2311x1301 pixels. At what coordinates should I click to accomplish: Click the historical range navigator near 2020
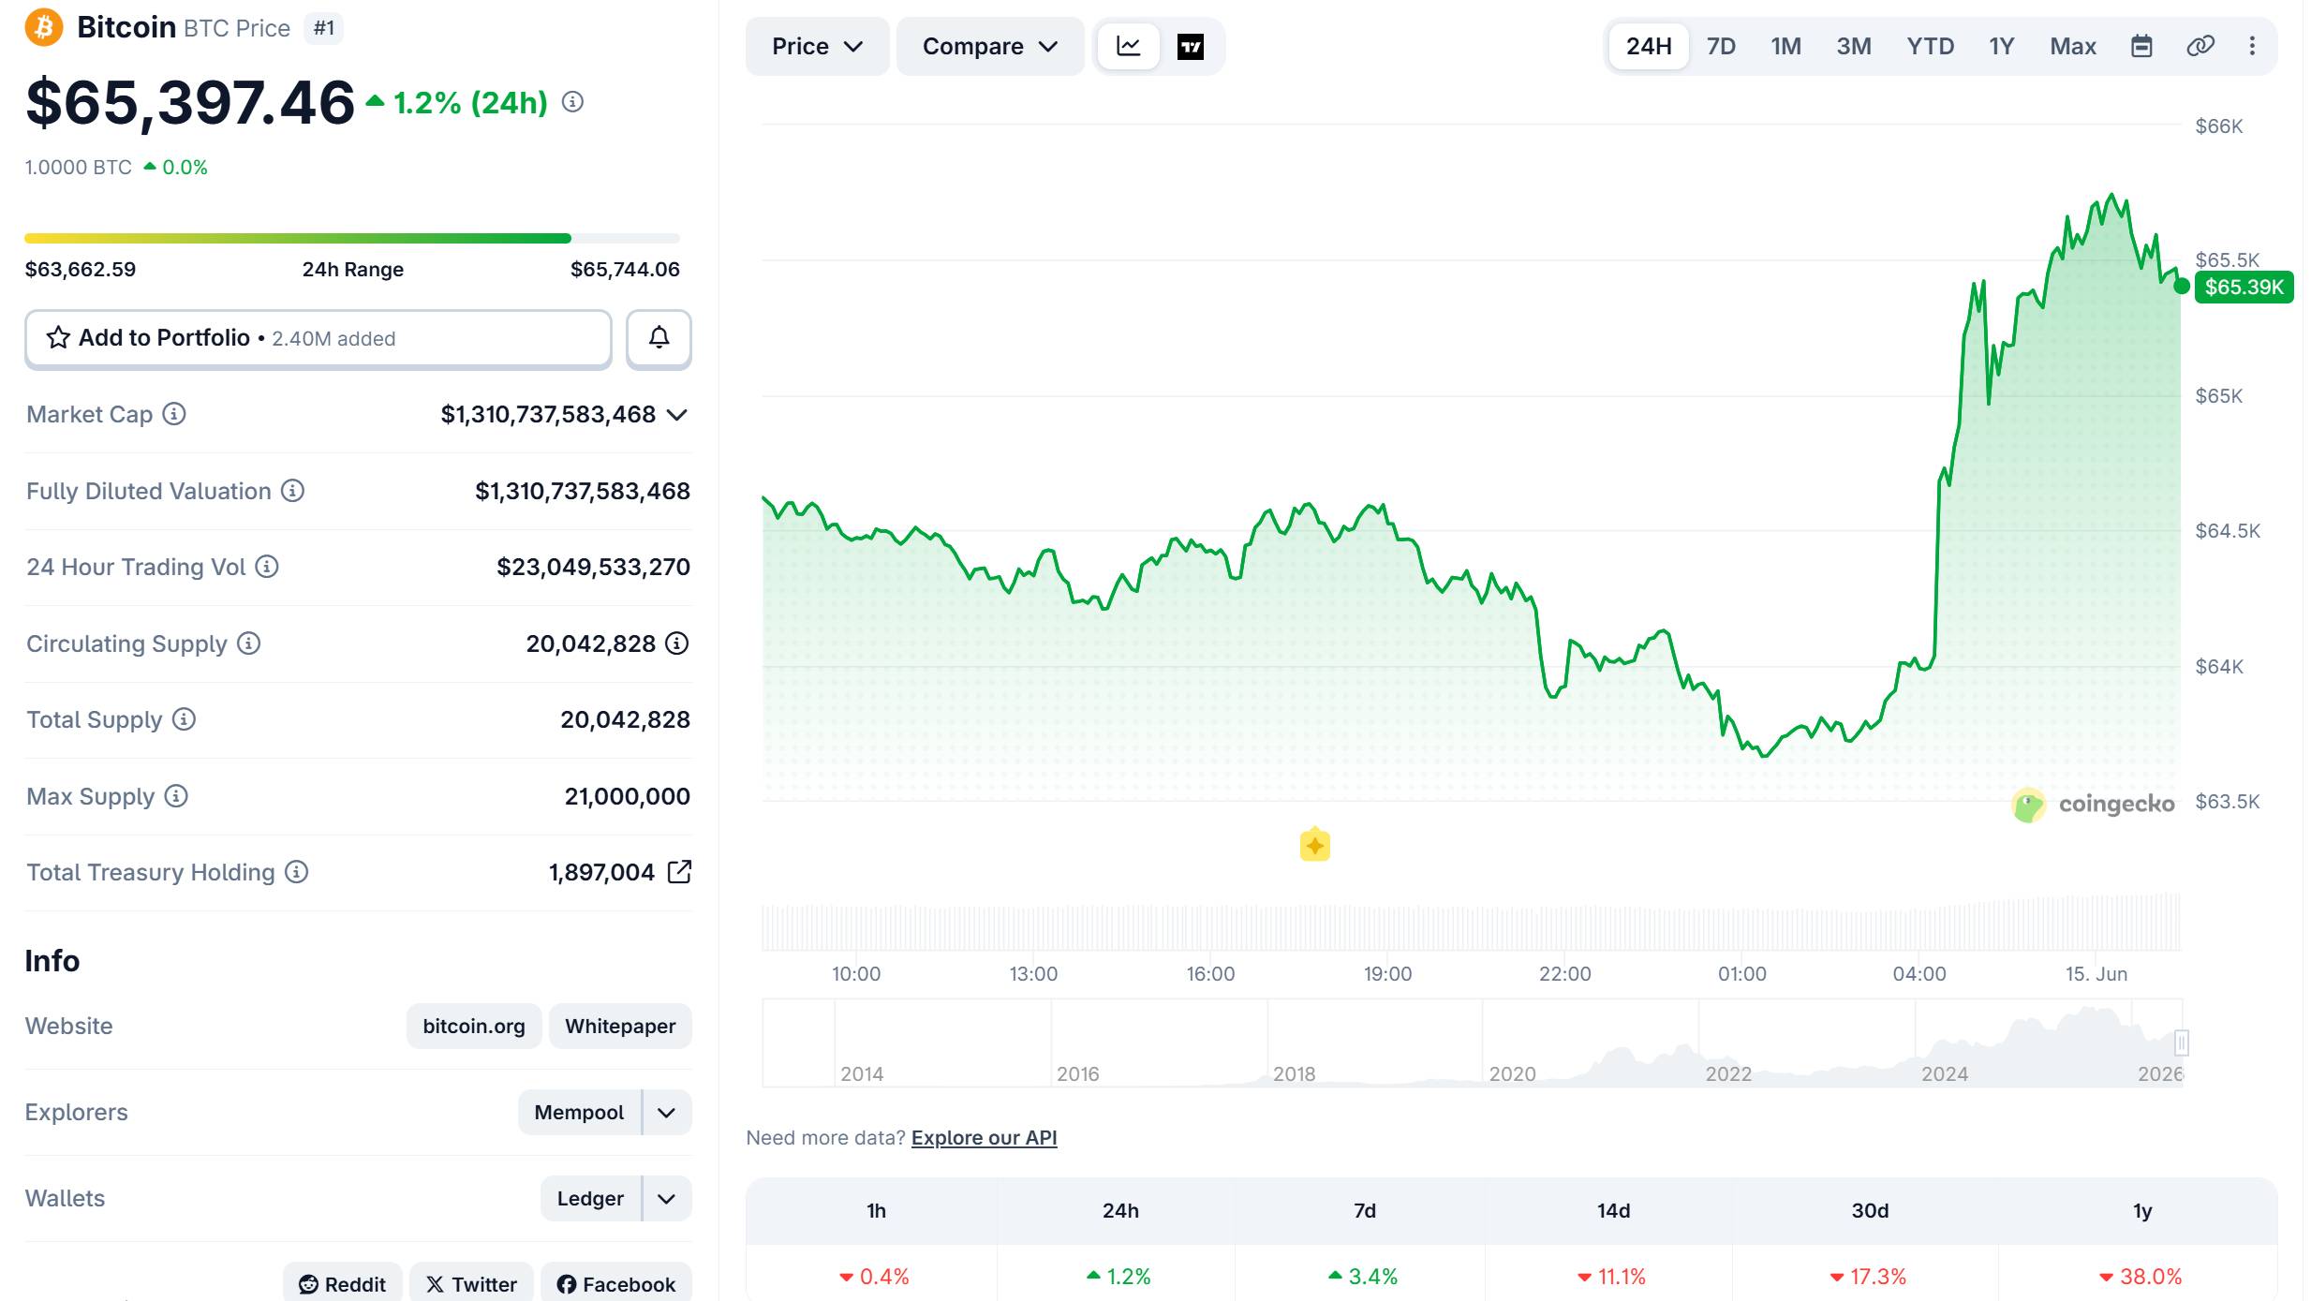[1512, 1073]
